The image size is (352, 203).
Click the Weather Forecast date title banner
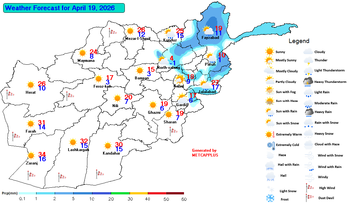pyautogui.click(x=64, y=8)
